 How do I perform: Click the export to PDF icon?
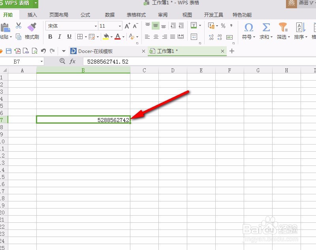coord(17,51)
